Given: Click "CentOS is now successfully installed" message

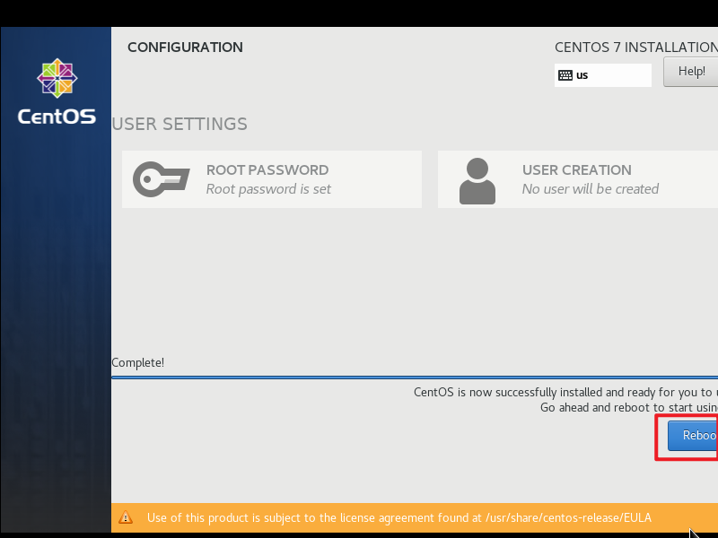Looking at the screenshot, I should (565, 393).
